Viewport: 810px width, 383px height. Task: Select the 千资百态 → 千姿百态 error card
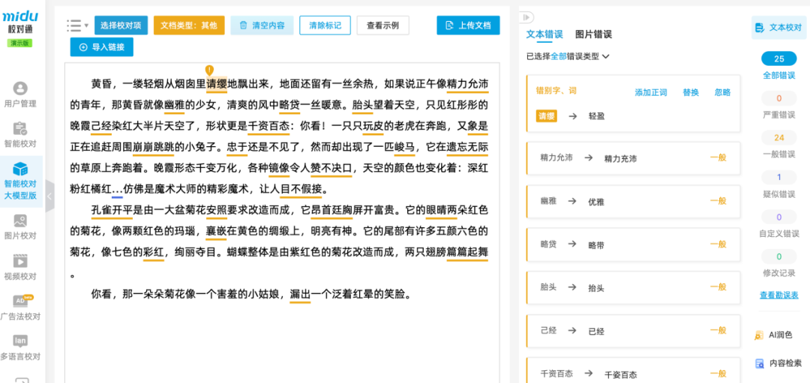pos(633,370)
